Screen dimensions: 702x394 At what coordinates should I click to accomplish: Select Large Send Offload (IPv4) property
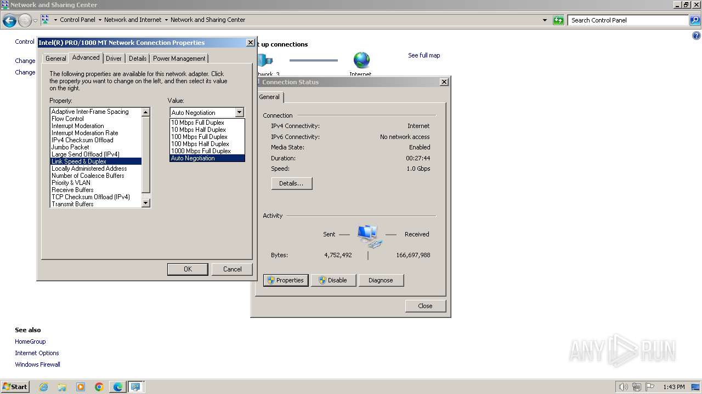tap(96, 154)
